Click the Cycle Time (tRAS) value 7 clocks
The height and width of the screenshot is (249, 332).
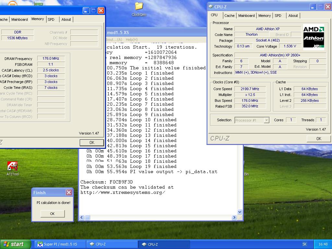tap(51, 88)
